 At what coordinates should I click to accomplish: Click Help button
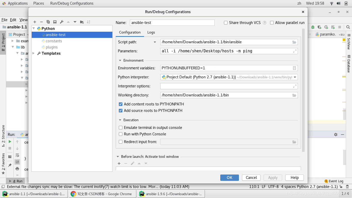[295, 178]
